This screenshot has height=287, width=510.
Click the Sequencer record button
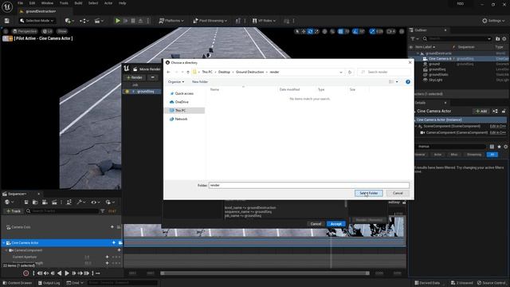(25, 273)
